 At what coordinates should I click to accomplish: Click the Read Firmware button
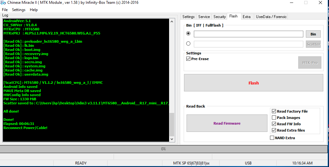coord(227,123)
